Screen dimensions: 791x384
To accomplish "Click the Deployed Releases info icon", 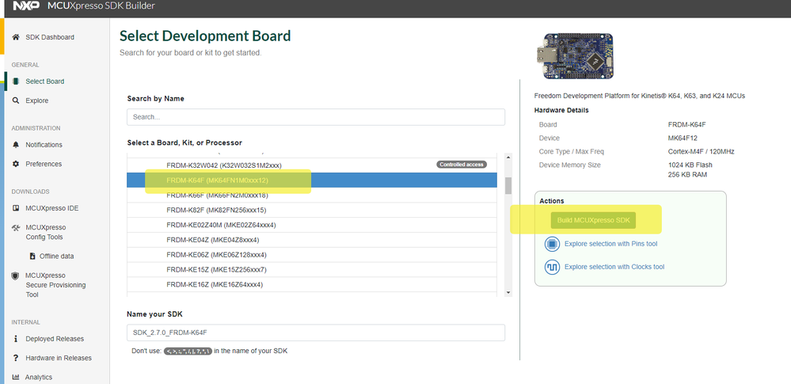I will pyautogui.click(x=16, y=339).
